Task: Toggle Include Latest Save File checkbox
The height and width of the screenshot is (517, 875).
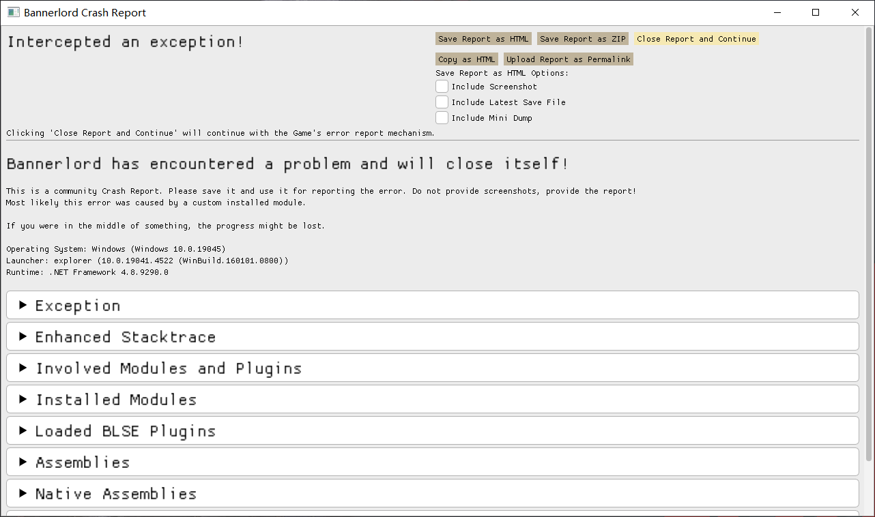Action: tap(442, 102)
